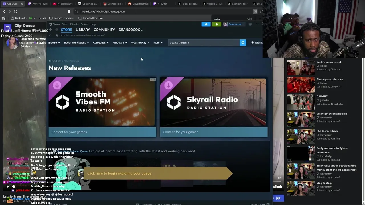Click 'Click here to begin exploring your queue'
Screen dimensions: 365x205
(x=159, y=173)
